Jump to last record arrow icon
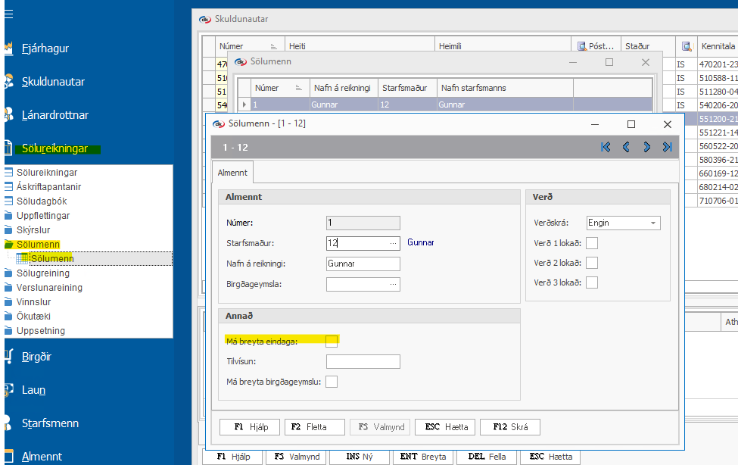The image size is (738, 465). [667, 147]
